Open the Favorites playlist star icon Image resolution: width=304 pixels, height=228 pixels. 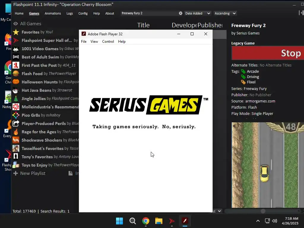pyautogui.click(x=16, y=32)
